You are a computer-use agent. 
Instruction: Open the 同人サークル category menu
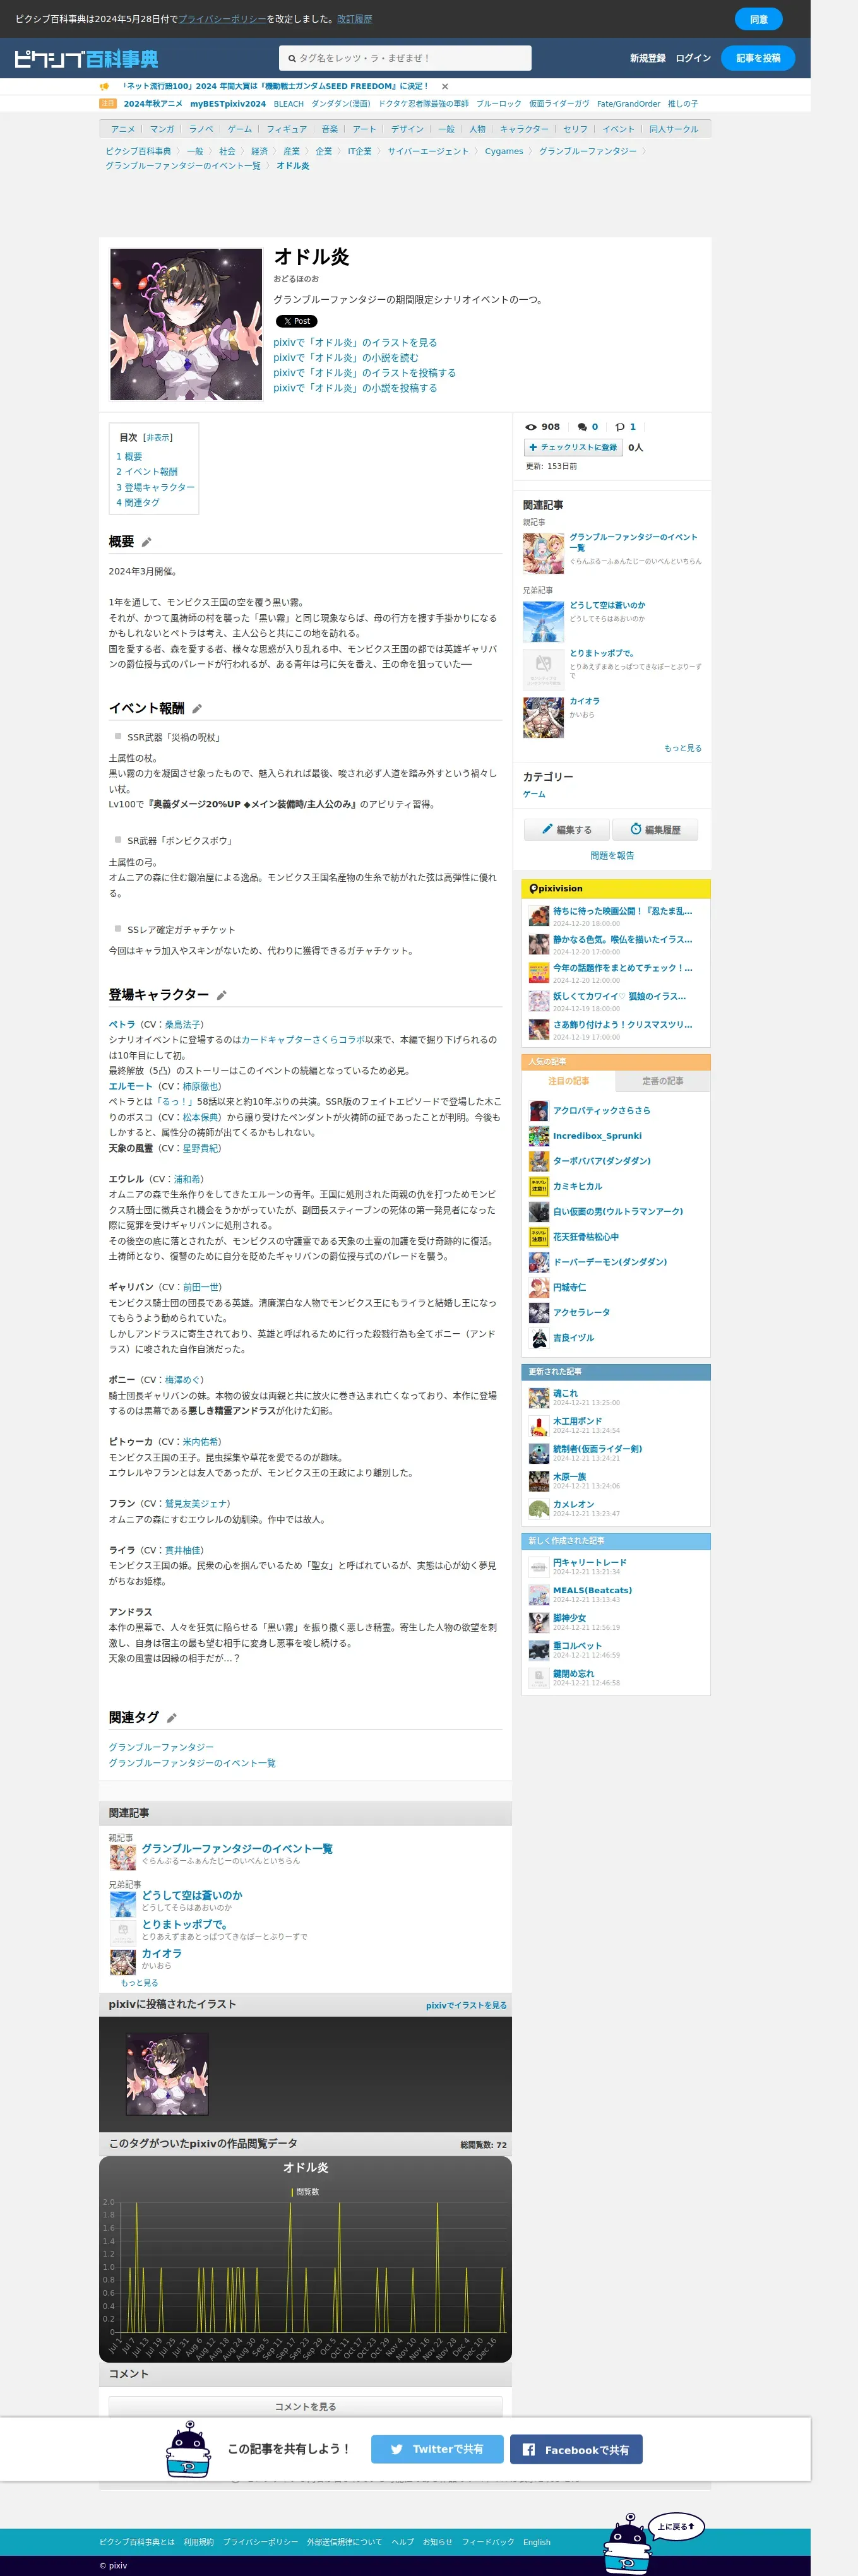point(673,129)
